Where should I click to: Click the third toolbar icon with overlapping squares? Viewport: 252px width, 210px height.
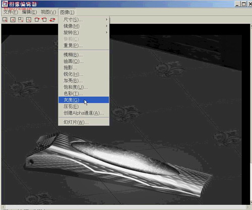point(21,20)
